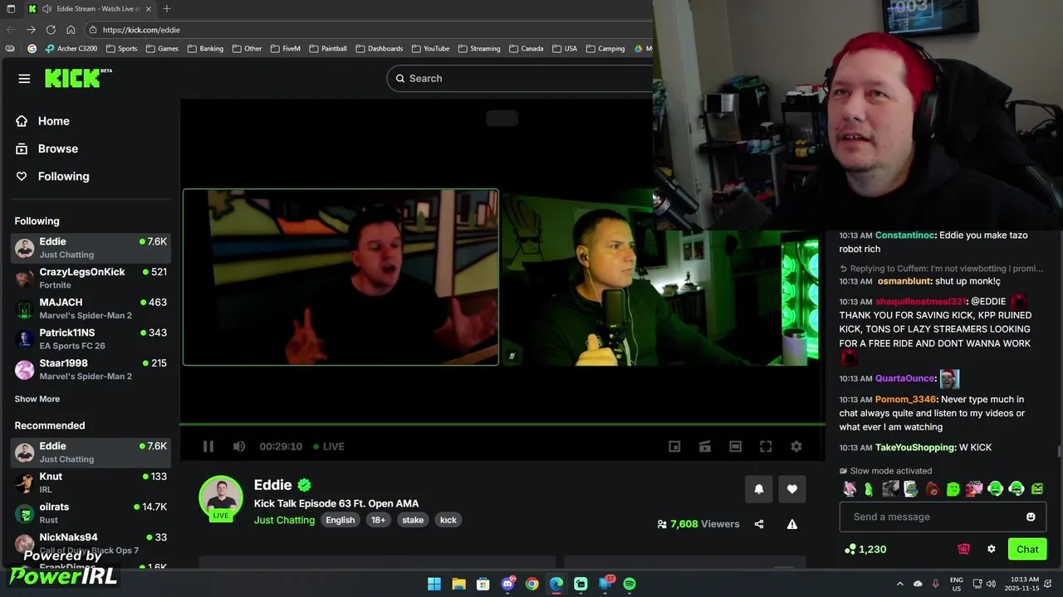Viewport: 1063px width, 597px height.
Task: Enter fullscreen in the video player
Action: click(766, 446)
